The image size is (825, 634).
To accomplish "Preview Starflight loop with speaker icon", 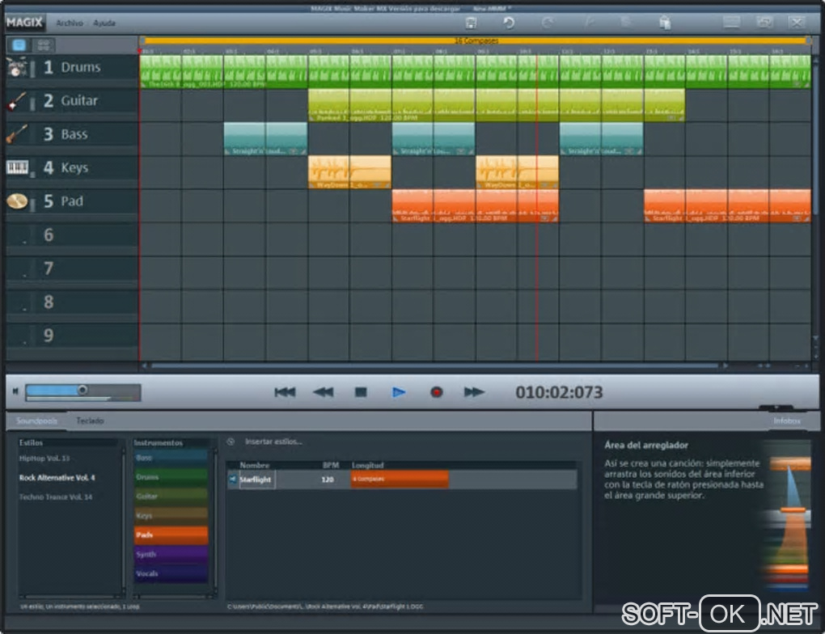I will pyautogui.click(x=233, y=480).
